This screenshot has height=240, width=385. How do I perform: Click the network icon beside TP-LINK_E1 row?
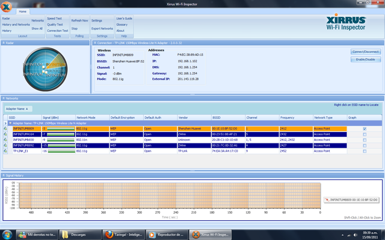5,151
